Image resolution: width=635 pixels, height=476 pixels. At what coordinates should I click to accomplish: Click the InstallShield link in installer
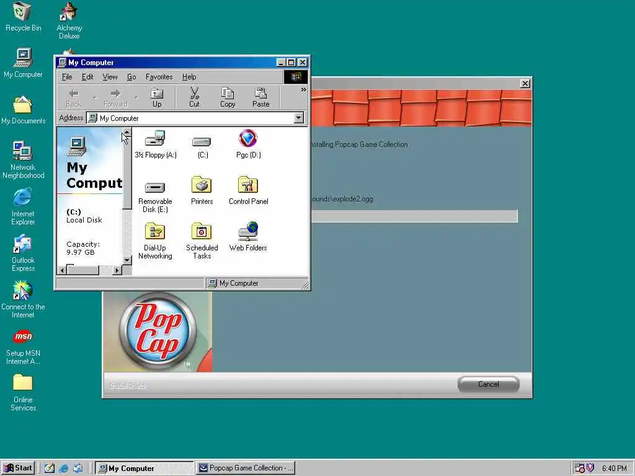(x=127, y=385)
